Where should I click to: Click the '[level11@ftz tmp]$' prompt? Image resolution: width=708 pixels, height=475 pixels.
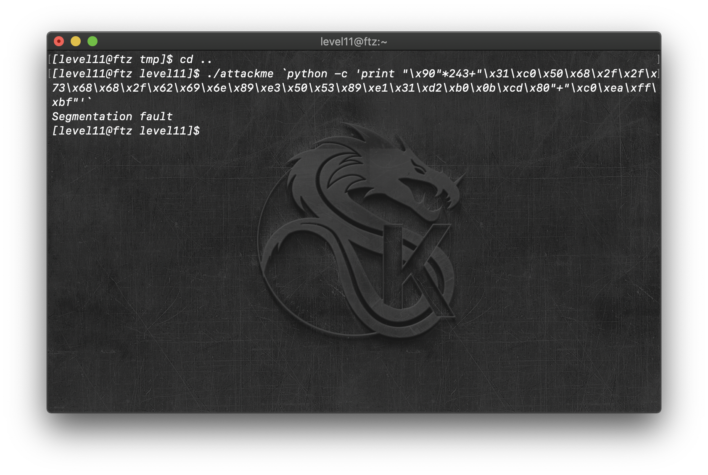click(x=112, y=60)
